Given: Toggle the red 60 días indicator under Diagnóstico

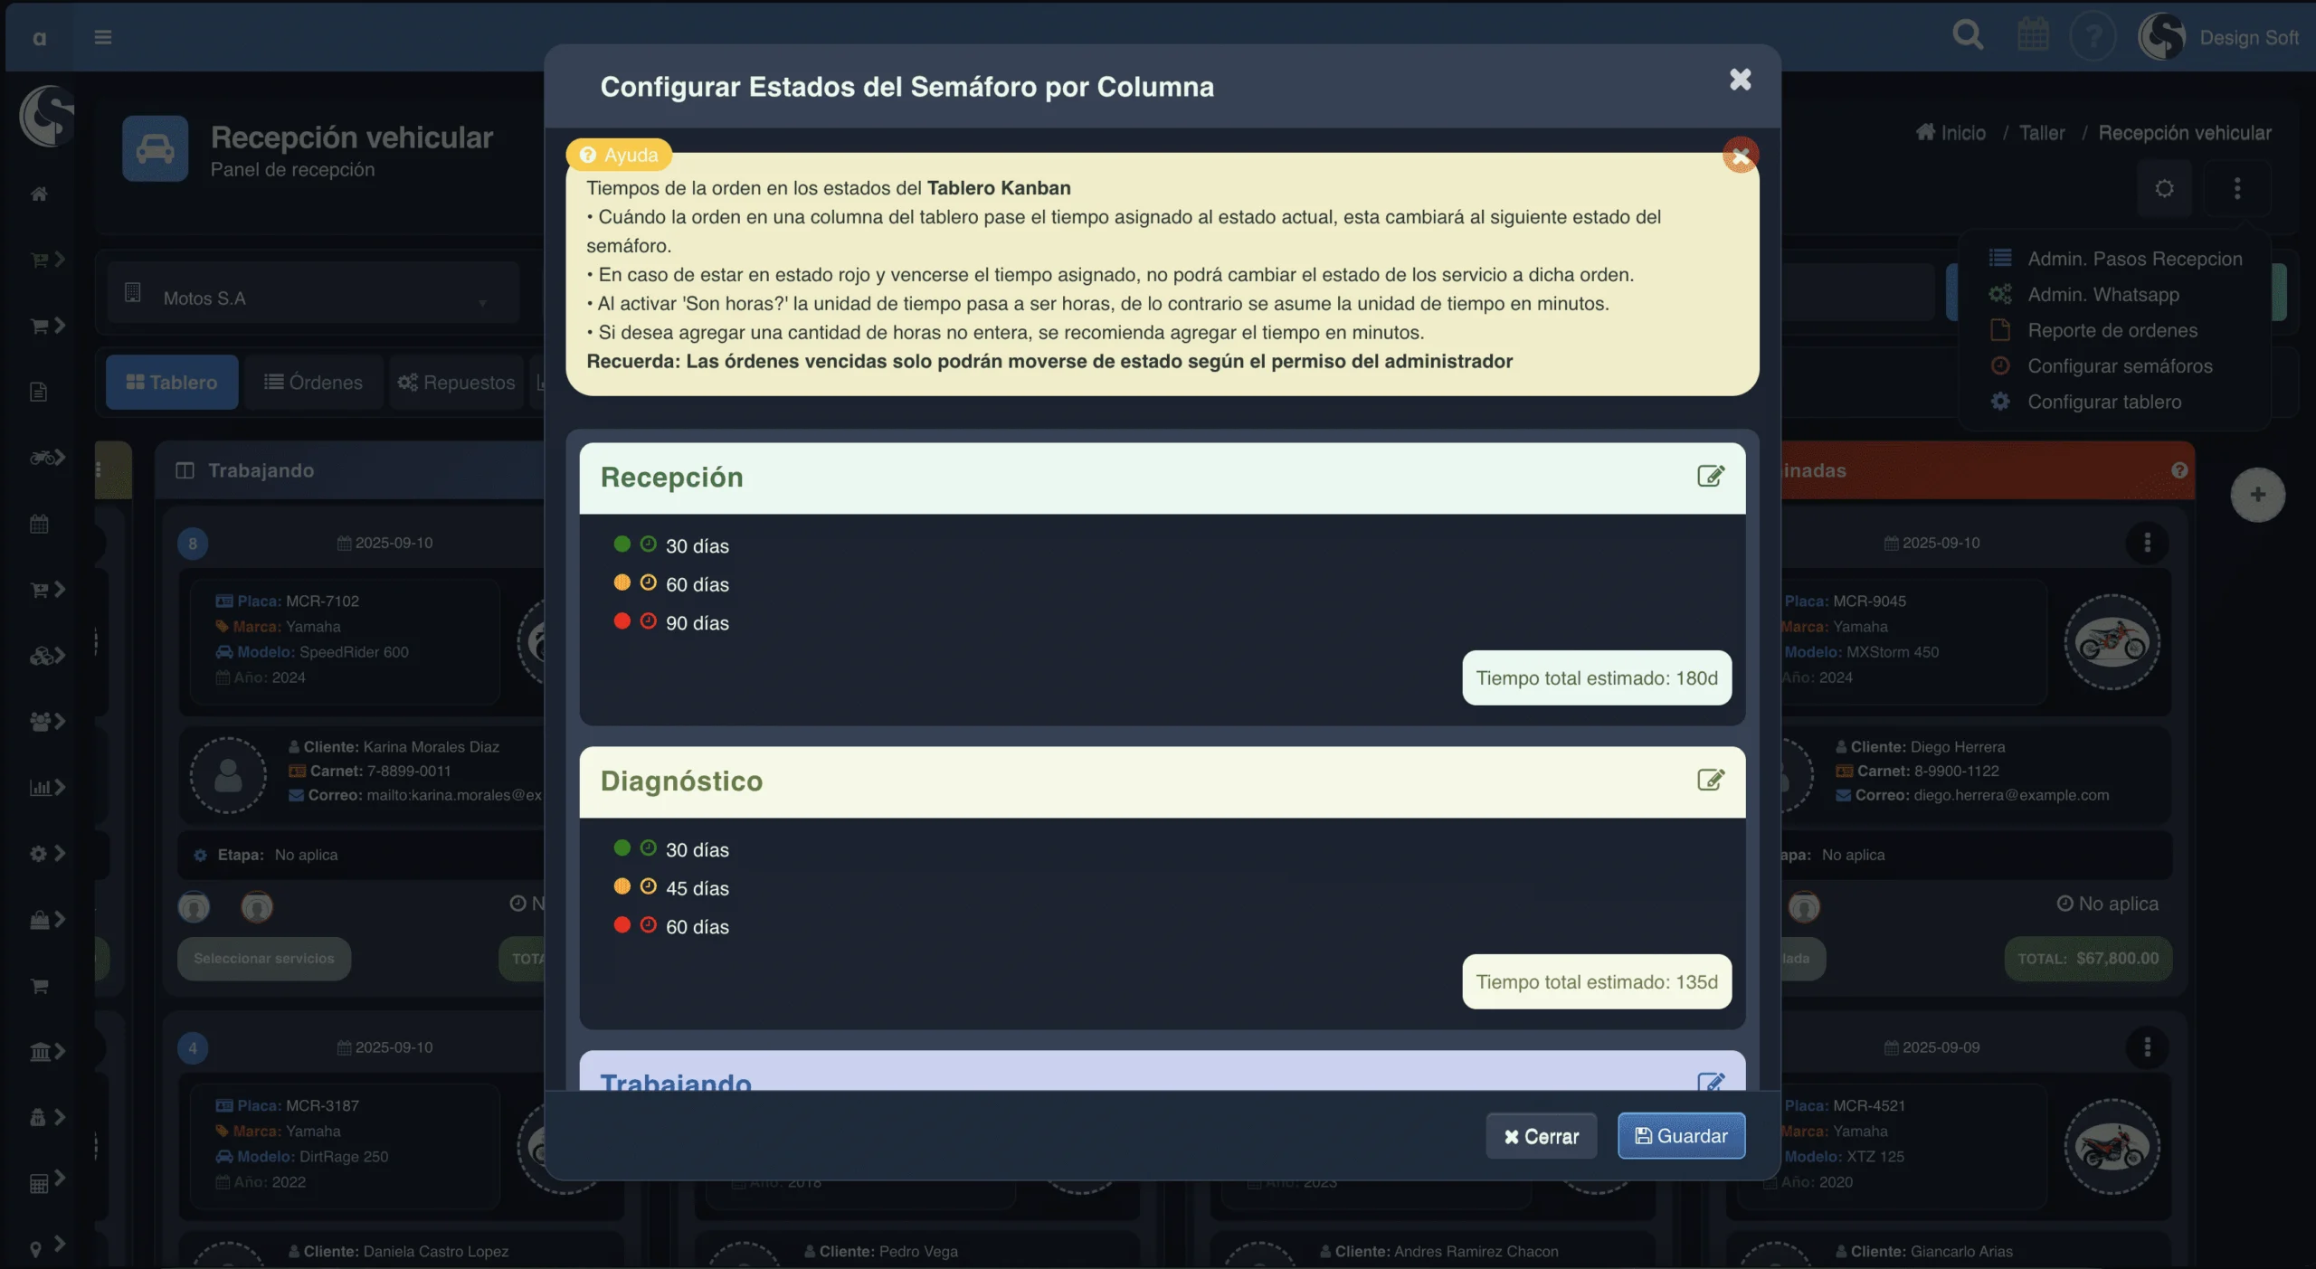Looking at the screenshot, I should [x=622, y=925].
